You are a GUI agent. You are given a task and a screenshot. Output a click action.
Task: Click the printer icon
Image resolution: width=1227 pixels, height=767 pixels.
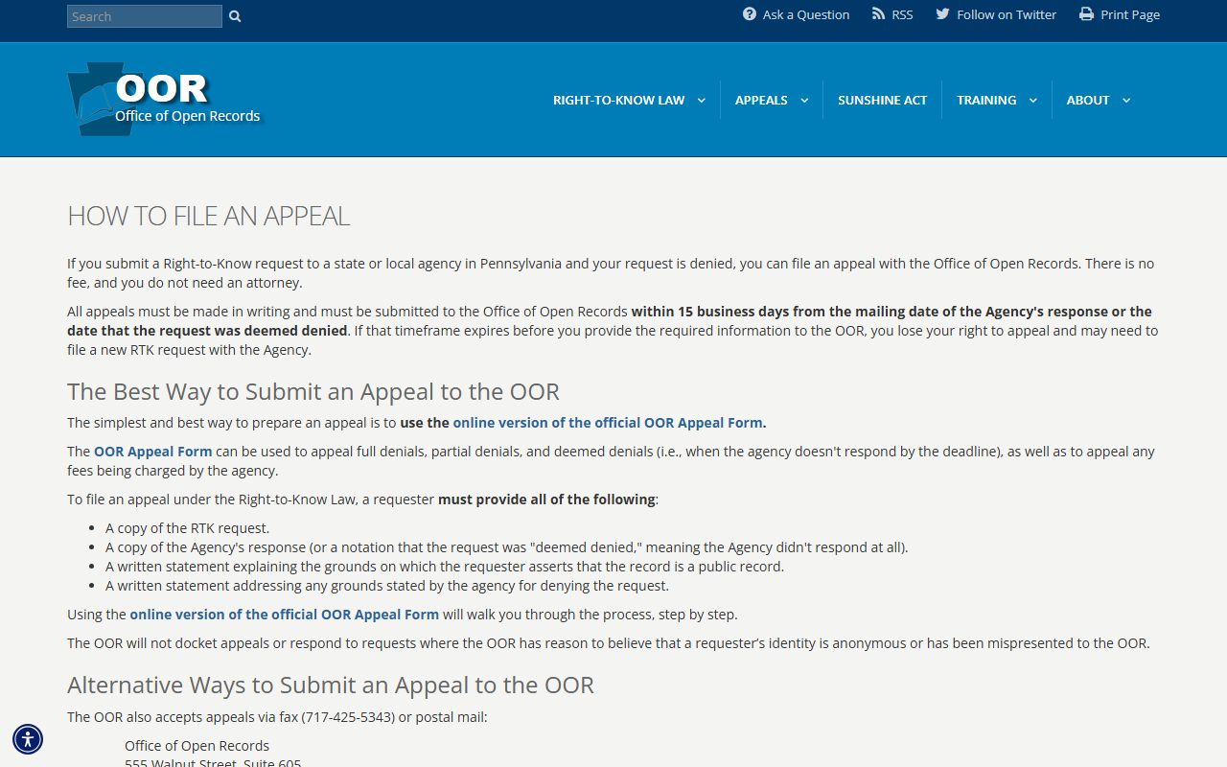pyautogui.click(x=1086, y=14)
